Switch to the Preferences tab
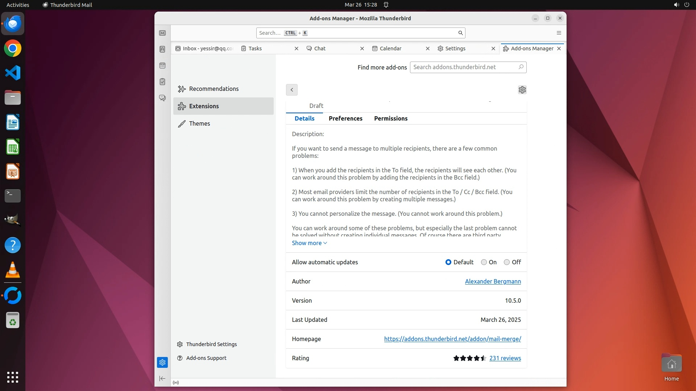The height and width of the screenshot is (391, 696). tap(345, 118)
